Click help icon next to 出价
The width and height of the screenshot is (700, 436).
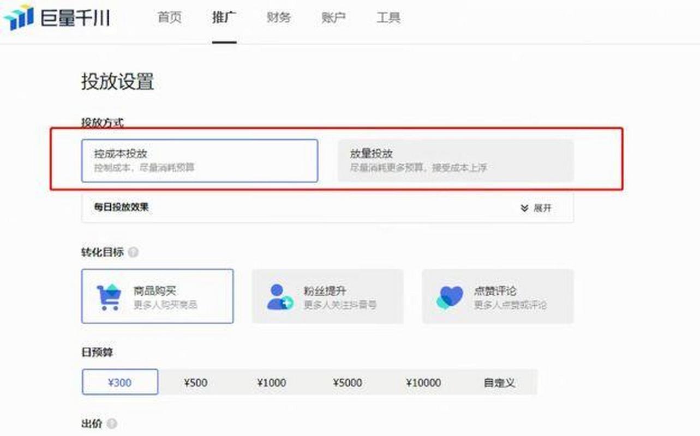(x=111, y=423)
